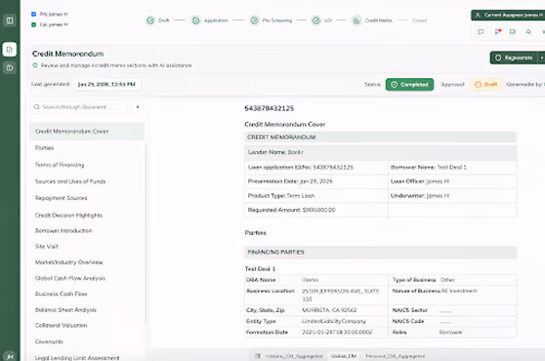Click in Search through document field
Viewport: 545px width, 361px height.
coord(79,107)
